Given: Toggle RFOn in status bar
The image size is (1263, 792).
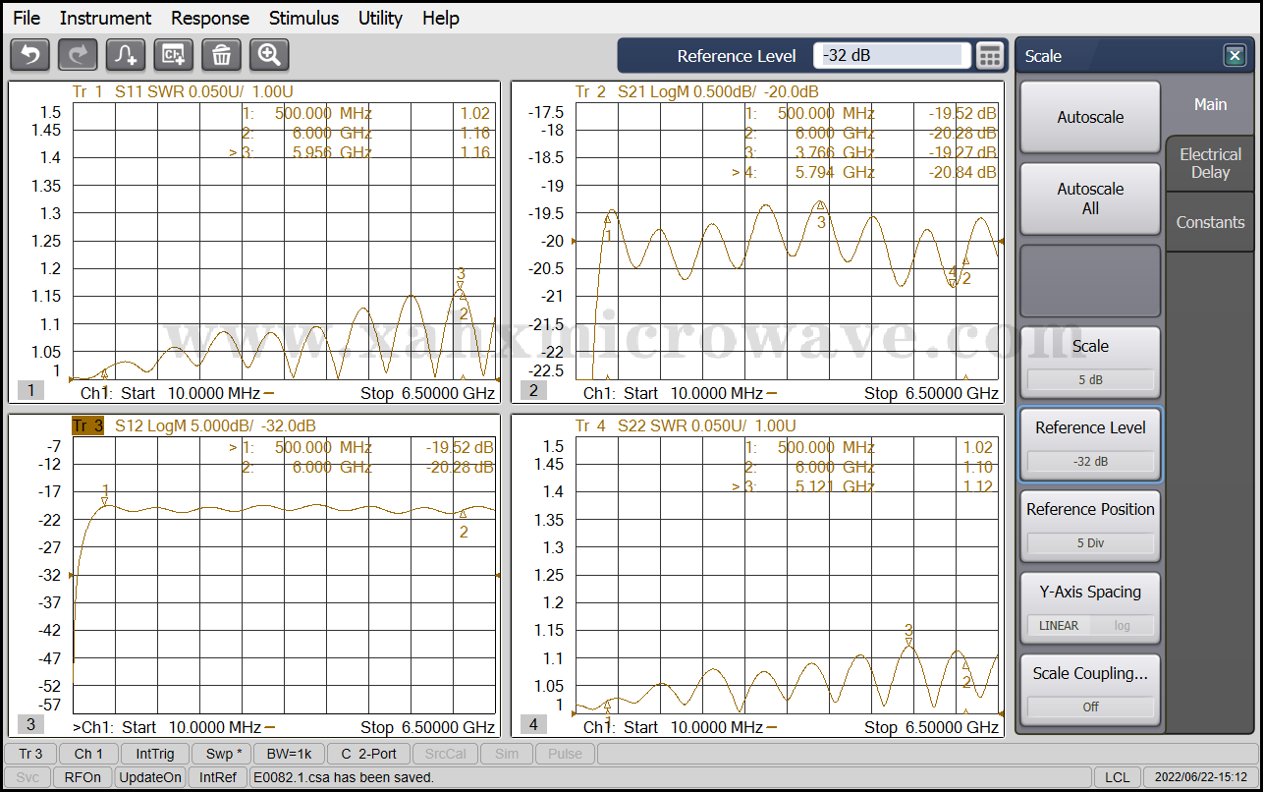Looking at the screenshot, I should 82,777.
